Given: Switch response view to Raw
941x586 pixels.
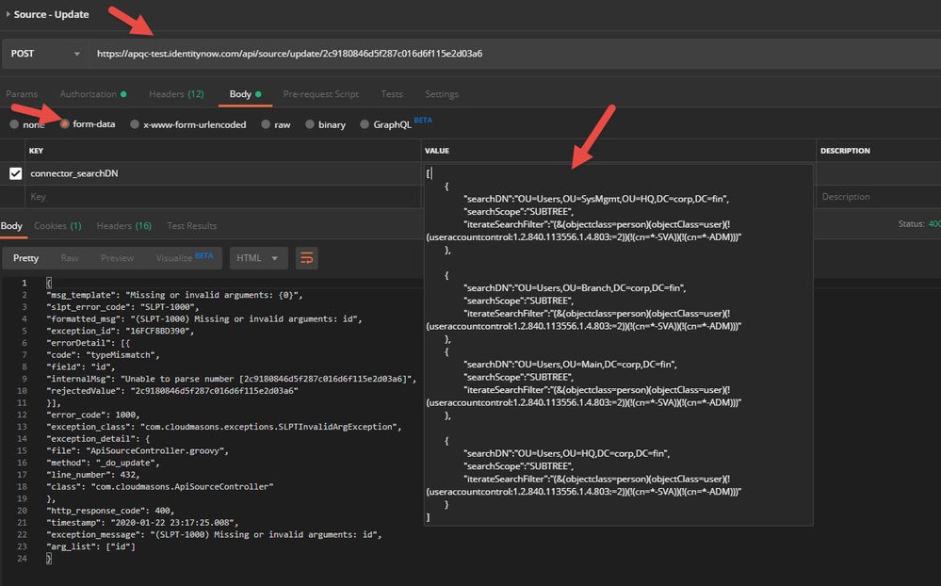Looking at the screenshot, I should (x=70, y=258).
